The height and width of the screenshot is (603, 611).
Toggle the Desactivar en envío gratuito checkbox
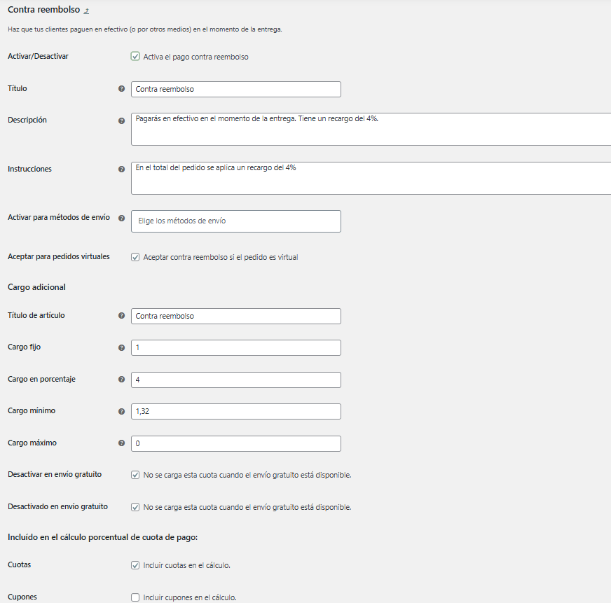135,475
